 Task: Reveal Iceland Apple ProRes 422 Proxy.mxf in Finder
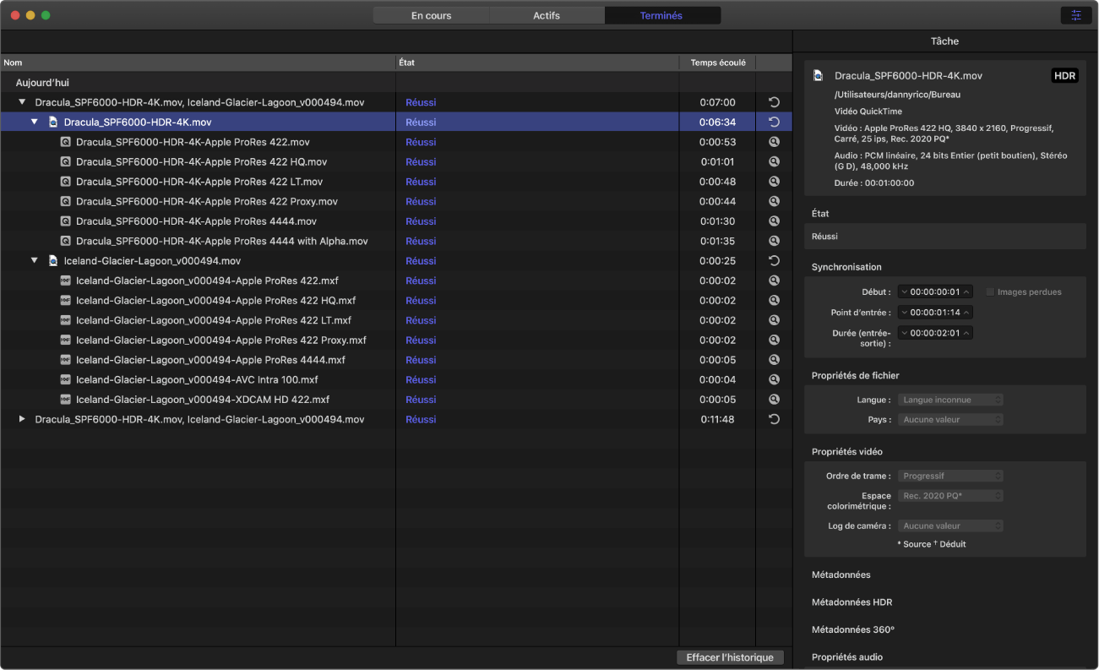coord(774,340)
